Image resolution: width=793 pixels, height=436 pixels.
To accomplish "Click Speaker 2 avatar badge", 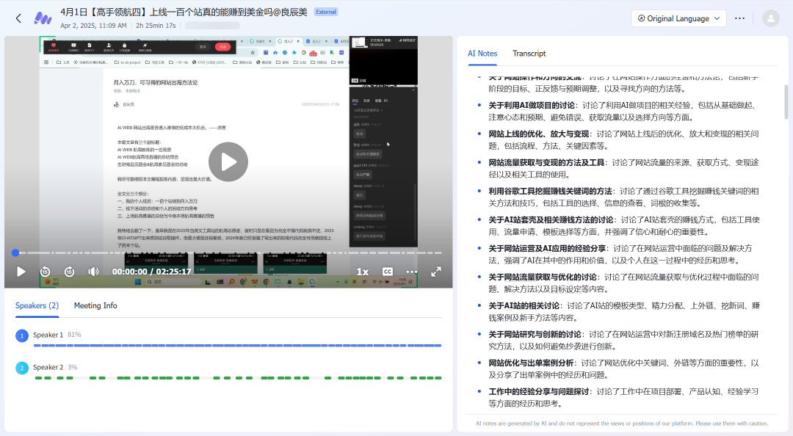I will (22, 368).
